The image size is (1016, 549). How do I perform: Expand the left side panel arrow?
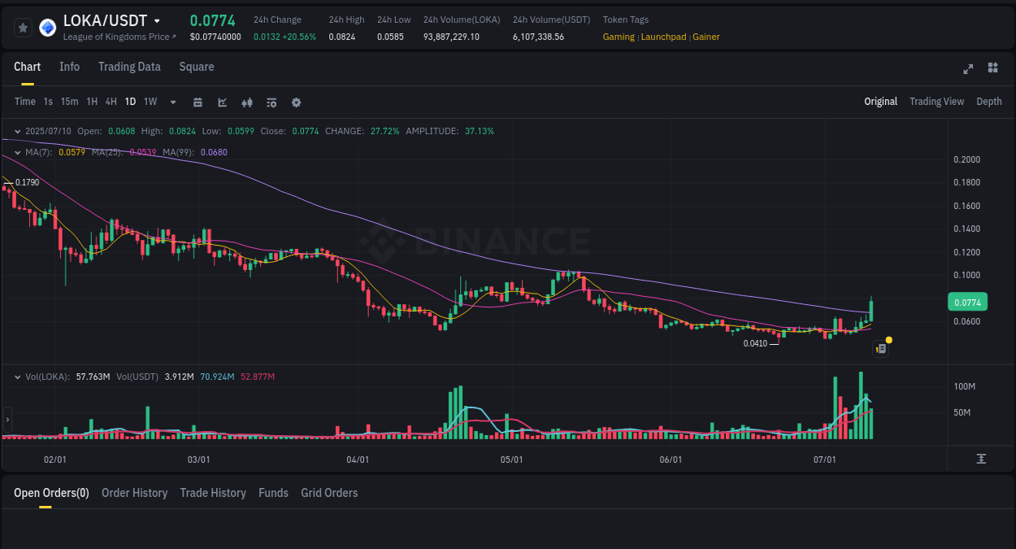7,420
